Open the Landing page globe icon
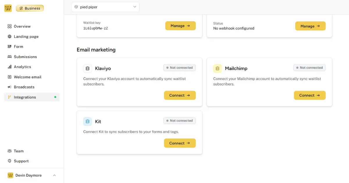 (9, 36)
